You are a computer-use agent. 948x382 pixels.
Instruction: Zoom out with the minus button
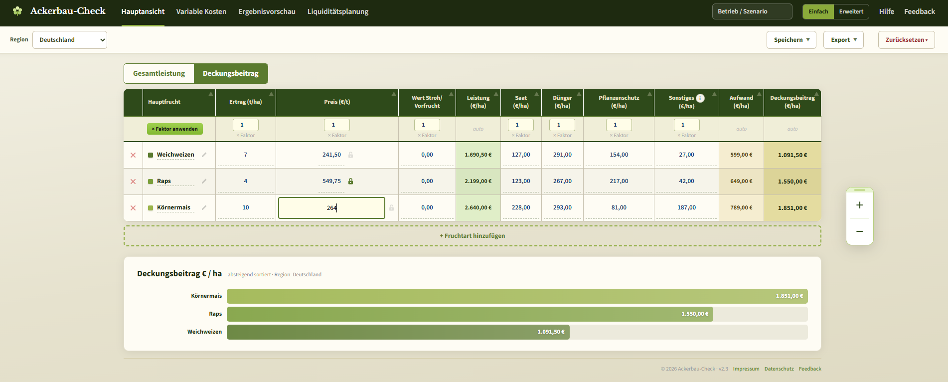coord(859,231)
